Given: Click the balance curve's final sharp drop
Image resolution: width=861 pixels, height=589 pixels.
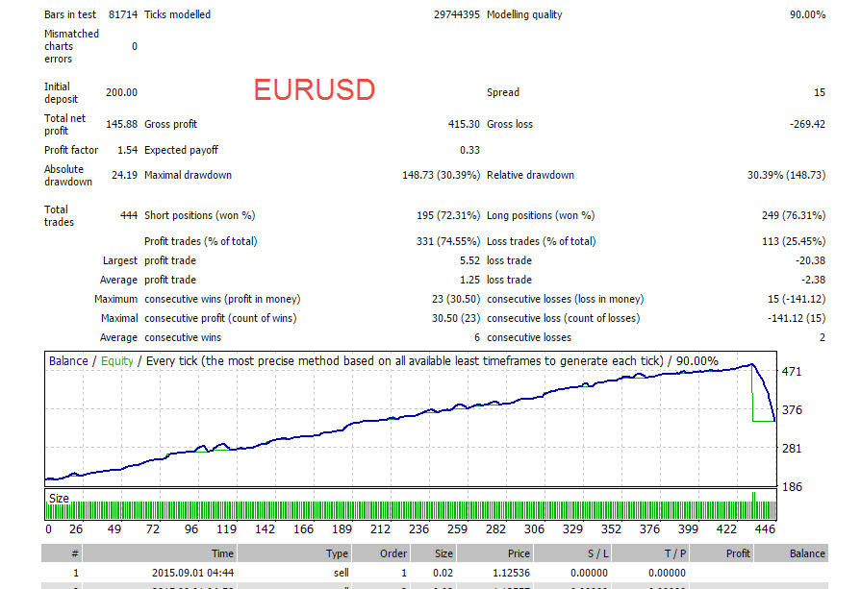Looking at the screenshot, I should (765, 392).
